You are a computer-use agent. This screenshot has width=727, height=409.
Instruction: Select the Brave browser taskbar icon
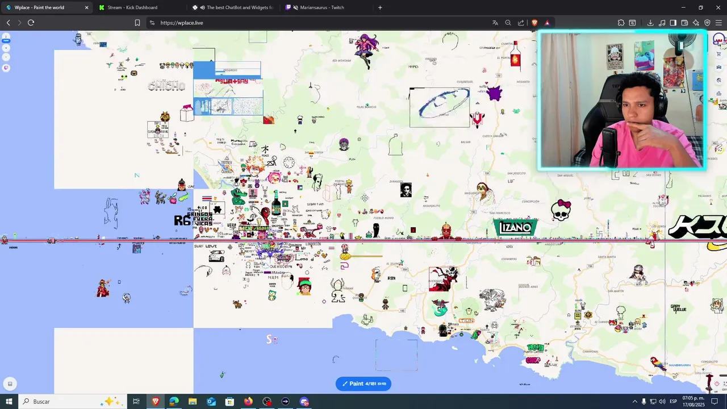[x=155, y=402]
